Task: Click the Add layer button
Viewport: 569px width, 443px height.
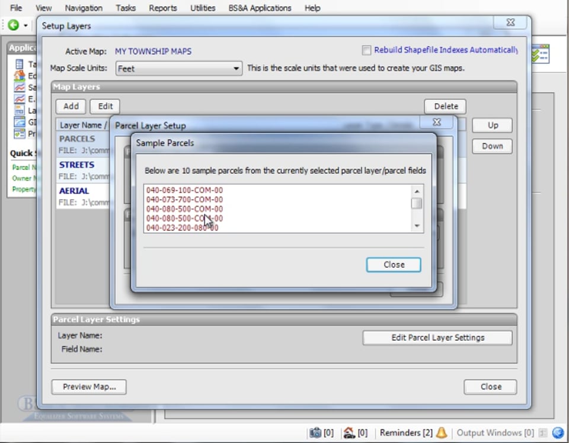Action: (x=71, y=106)
